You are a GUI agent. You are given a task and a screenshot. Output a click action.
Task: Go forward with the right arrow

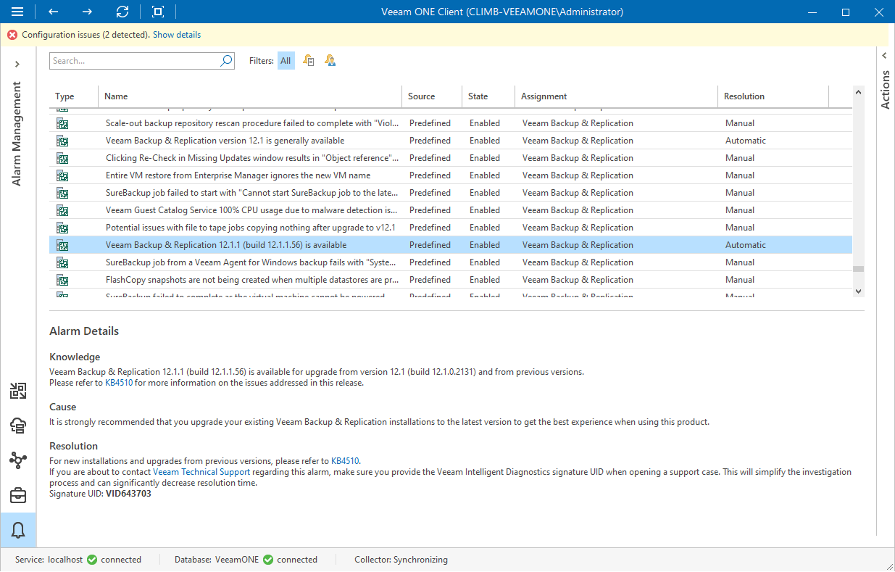(x=87, y=12)
